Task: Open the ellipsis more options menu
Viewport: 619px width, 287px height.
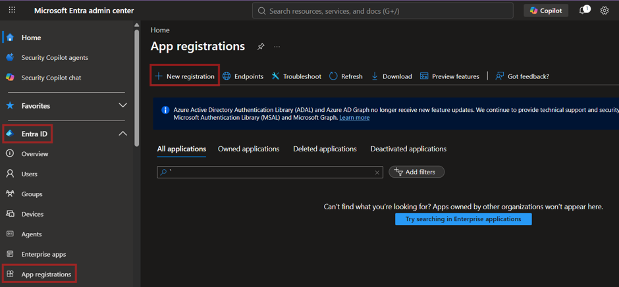Action: [x=277, y=47]
